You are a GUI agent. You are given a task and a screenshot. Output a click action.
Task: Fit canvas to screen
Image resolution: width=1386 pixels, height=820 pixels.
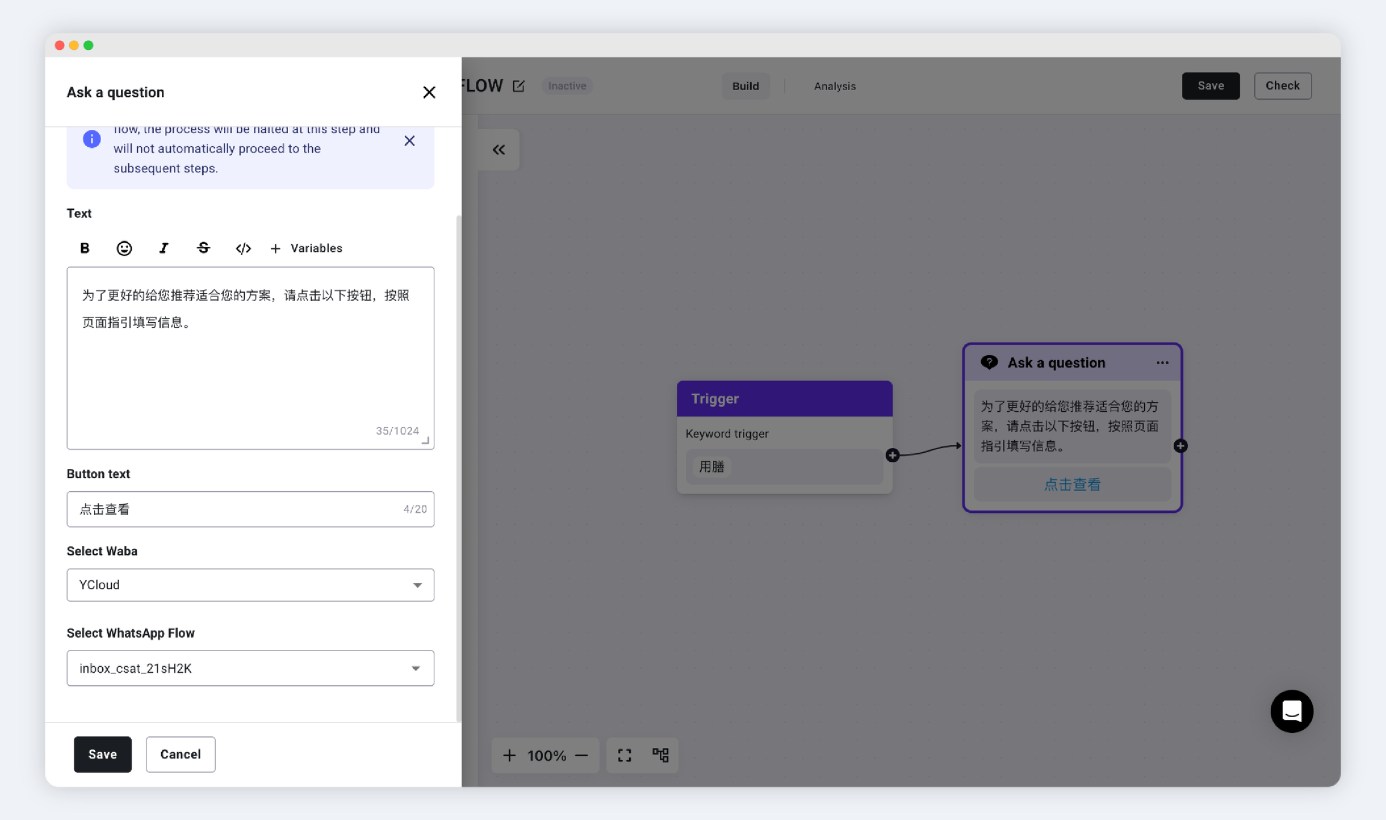pyautogui.click(x=624, y=755)
